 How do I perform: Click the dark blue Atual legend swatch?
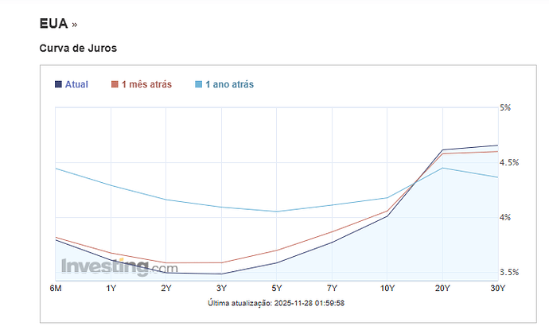coord(59,84)
